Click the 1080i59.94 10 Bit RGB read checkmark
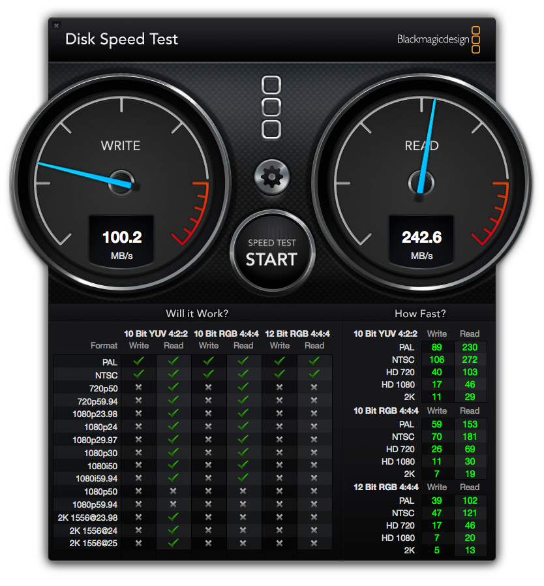The image size is (544, 586). click(x=243, y=478)
